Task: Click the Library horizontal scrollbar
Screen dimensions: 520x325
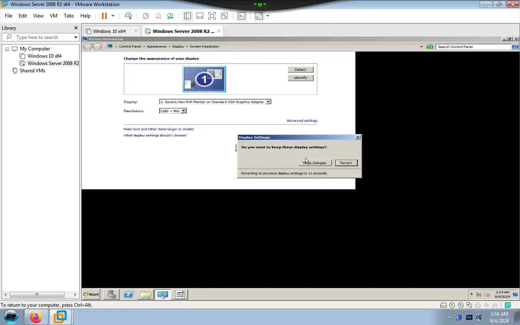Action: tap(37, 295)
